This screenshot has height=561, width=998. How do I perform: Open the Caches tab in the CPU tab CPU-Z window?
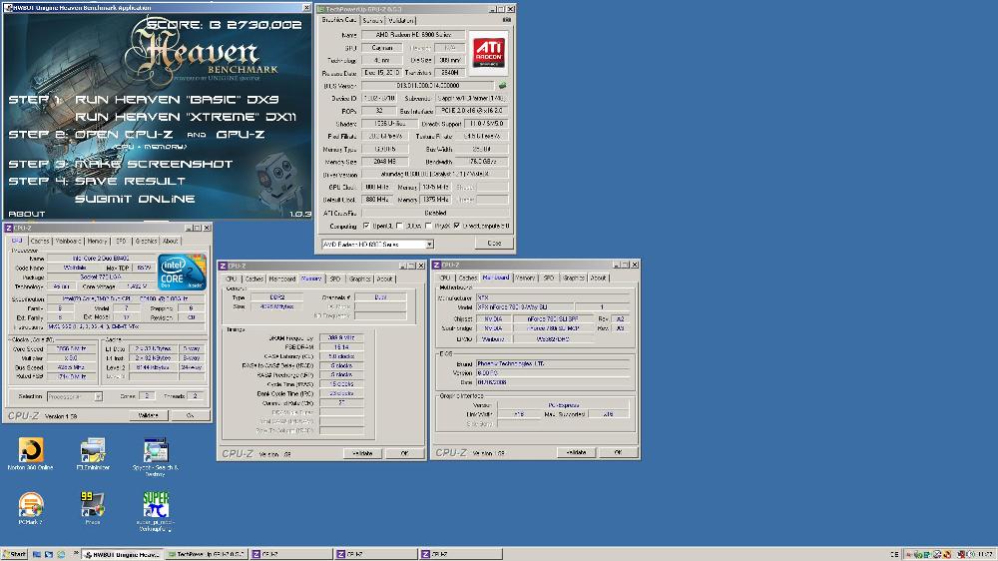[40, 242]
